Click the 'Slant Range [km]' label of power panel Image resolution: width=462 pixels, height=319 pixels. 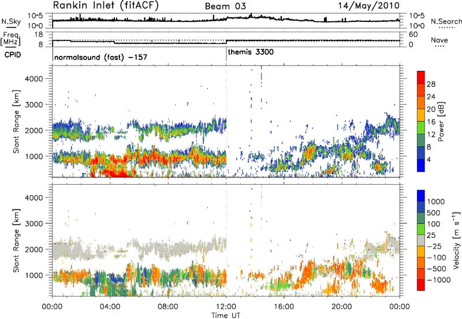[x=16, y=121]
